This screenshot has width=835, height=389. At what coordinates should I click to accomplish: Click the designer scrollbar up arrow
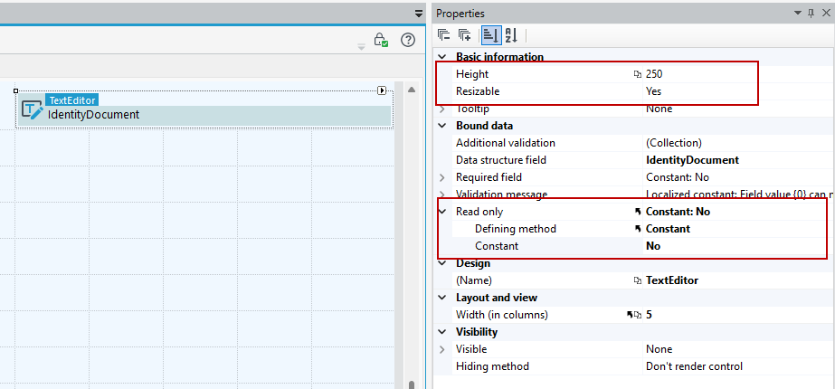click(411, 90)
